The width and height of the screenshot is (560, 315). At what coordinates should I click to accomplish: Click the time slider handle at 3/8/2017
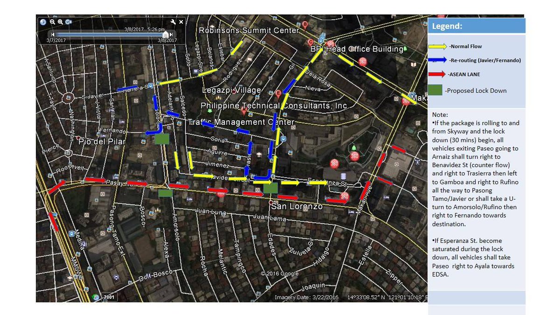tap(166, 35)
